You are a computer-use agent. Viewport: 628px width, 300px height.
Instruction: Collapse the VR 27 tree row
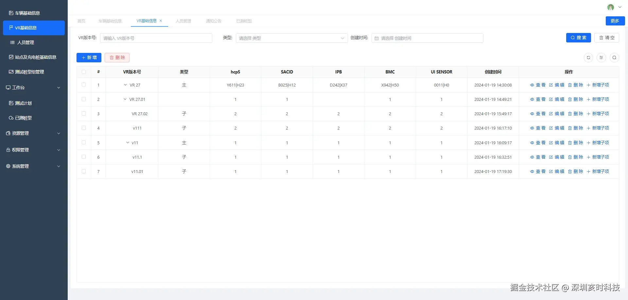tap(125, 85)
